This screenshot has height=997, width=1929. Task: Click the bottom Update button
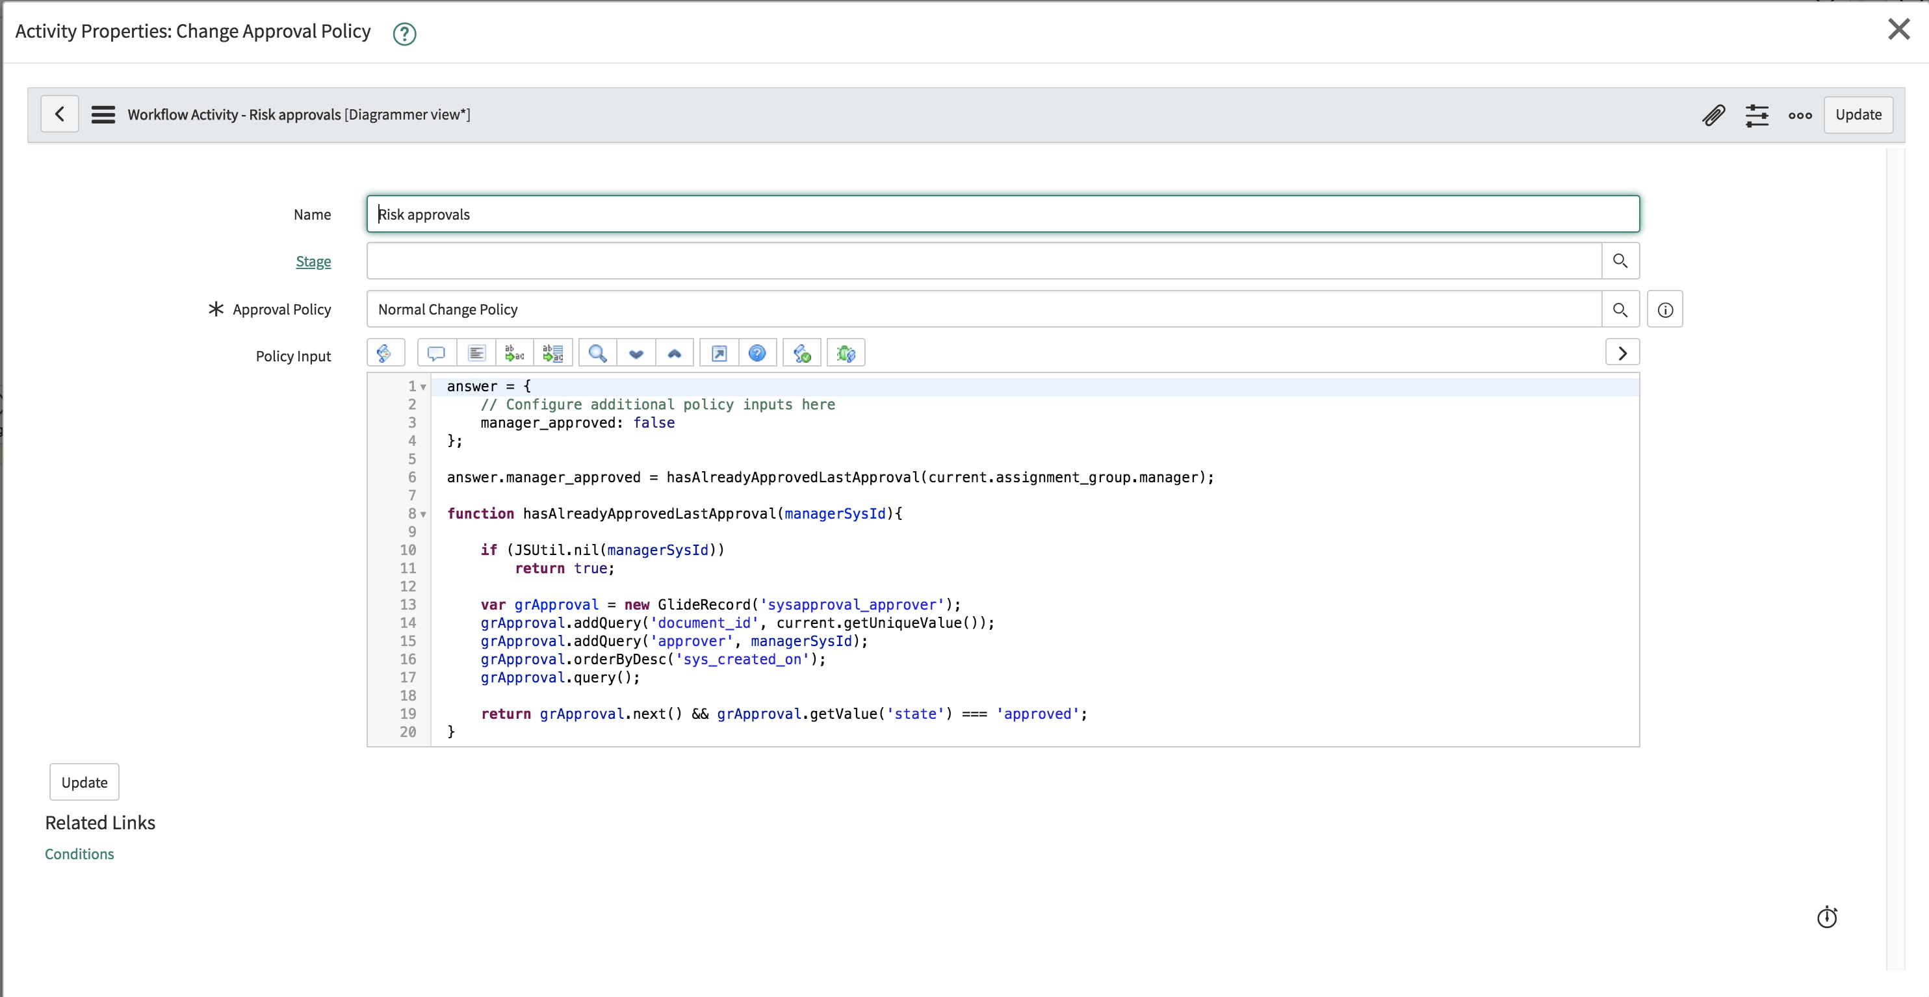[84, 782]
